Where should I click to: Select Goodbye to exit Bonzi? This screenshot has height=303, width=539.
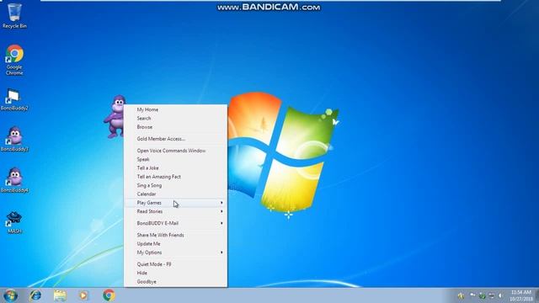pyautogui.click(x=175, y=282)
